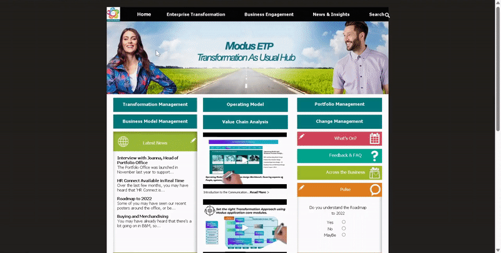The height and width of the screenshot is (253, 501).
Task: Open the Business Engagement menu
Action: pyautogui.click(x=269, y=14)
